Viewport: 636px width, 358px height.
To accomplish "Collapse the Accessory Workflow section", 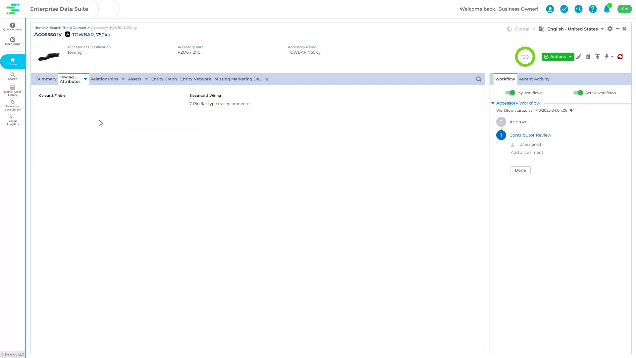I will tap(493, 103).
